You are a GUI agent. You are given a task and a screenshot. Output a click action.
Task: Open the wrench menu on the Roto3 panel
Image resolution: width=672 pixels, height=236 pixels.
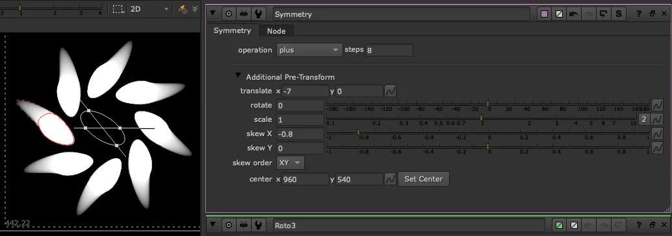[x=258, y=225]
